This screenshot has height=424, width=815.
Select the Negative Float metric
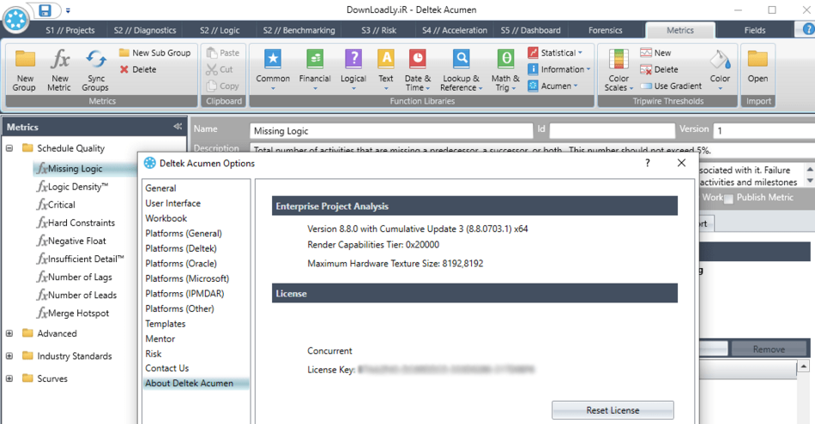(72, 241)
